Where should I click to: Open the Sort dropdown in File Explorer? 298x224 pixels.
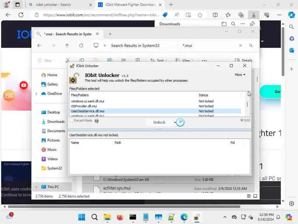pos(159,60)
